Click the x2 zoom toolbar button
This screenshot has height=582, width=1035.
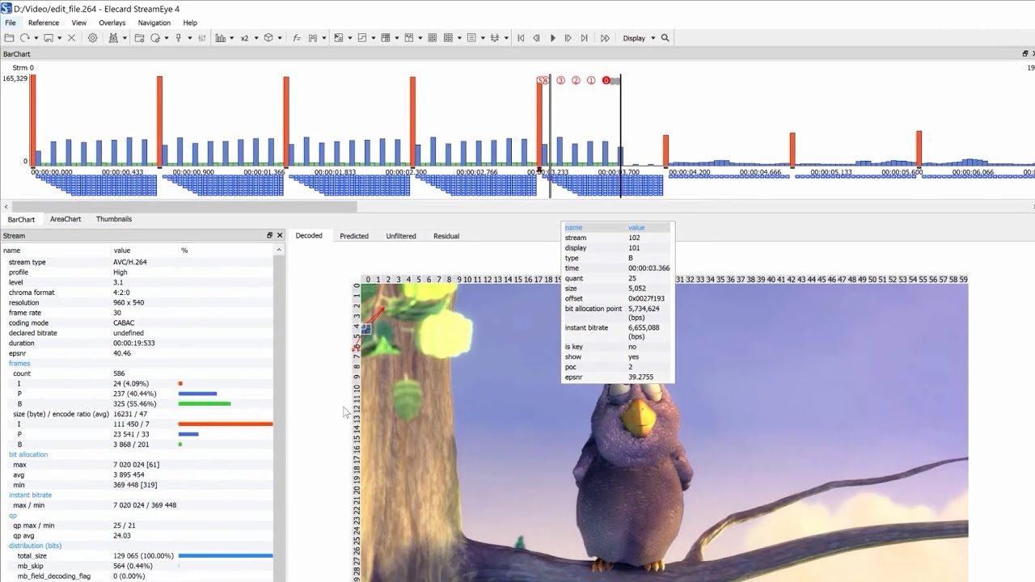click(x=245, y=38)
